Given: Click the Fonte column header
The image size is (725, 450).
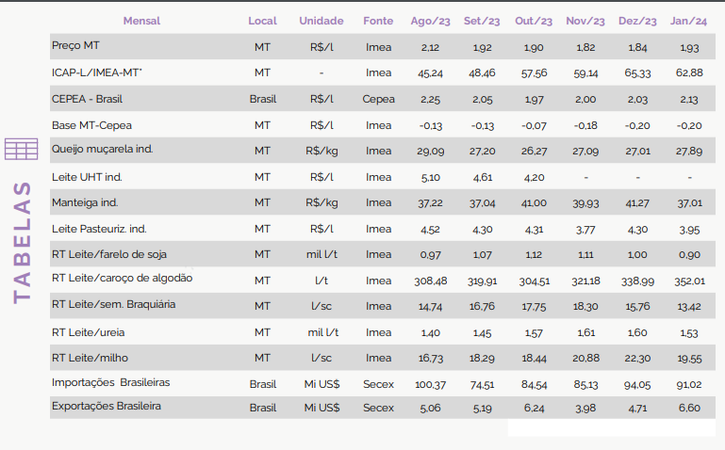Looking at the screenshot, I should [x=378, y=21].
